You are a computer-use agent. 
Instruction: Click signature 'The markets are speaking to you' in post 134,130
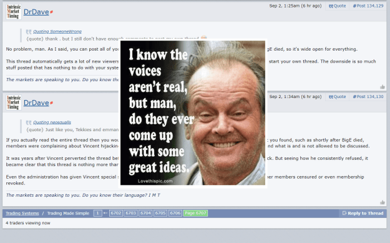(x=83, y=195)
